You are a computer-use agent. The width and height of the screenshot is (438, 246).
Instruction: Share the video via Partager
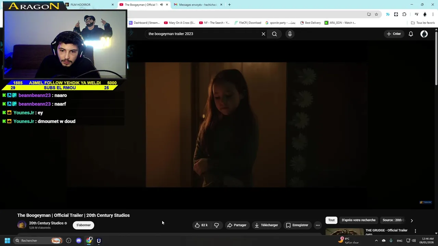coord(237,225)
